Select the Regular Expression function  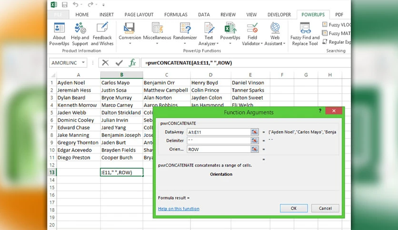336,42
